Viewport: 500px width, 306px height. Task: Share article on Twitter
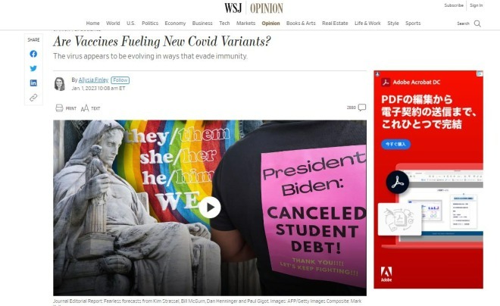tap(33, 68)
